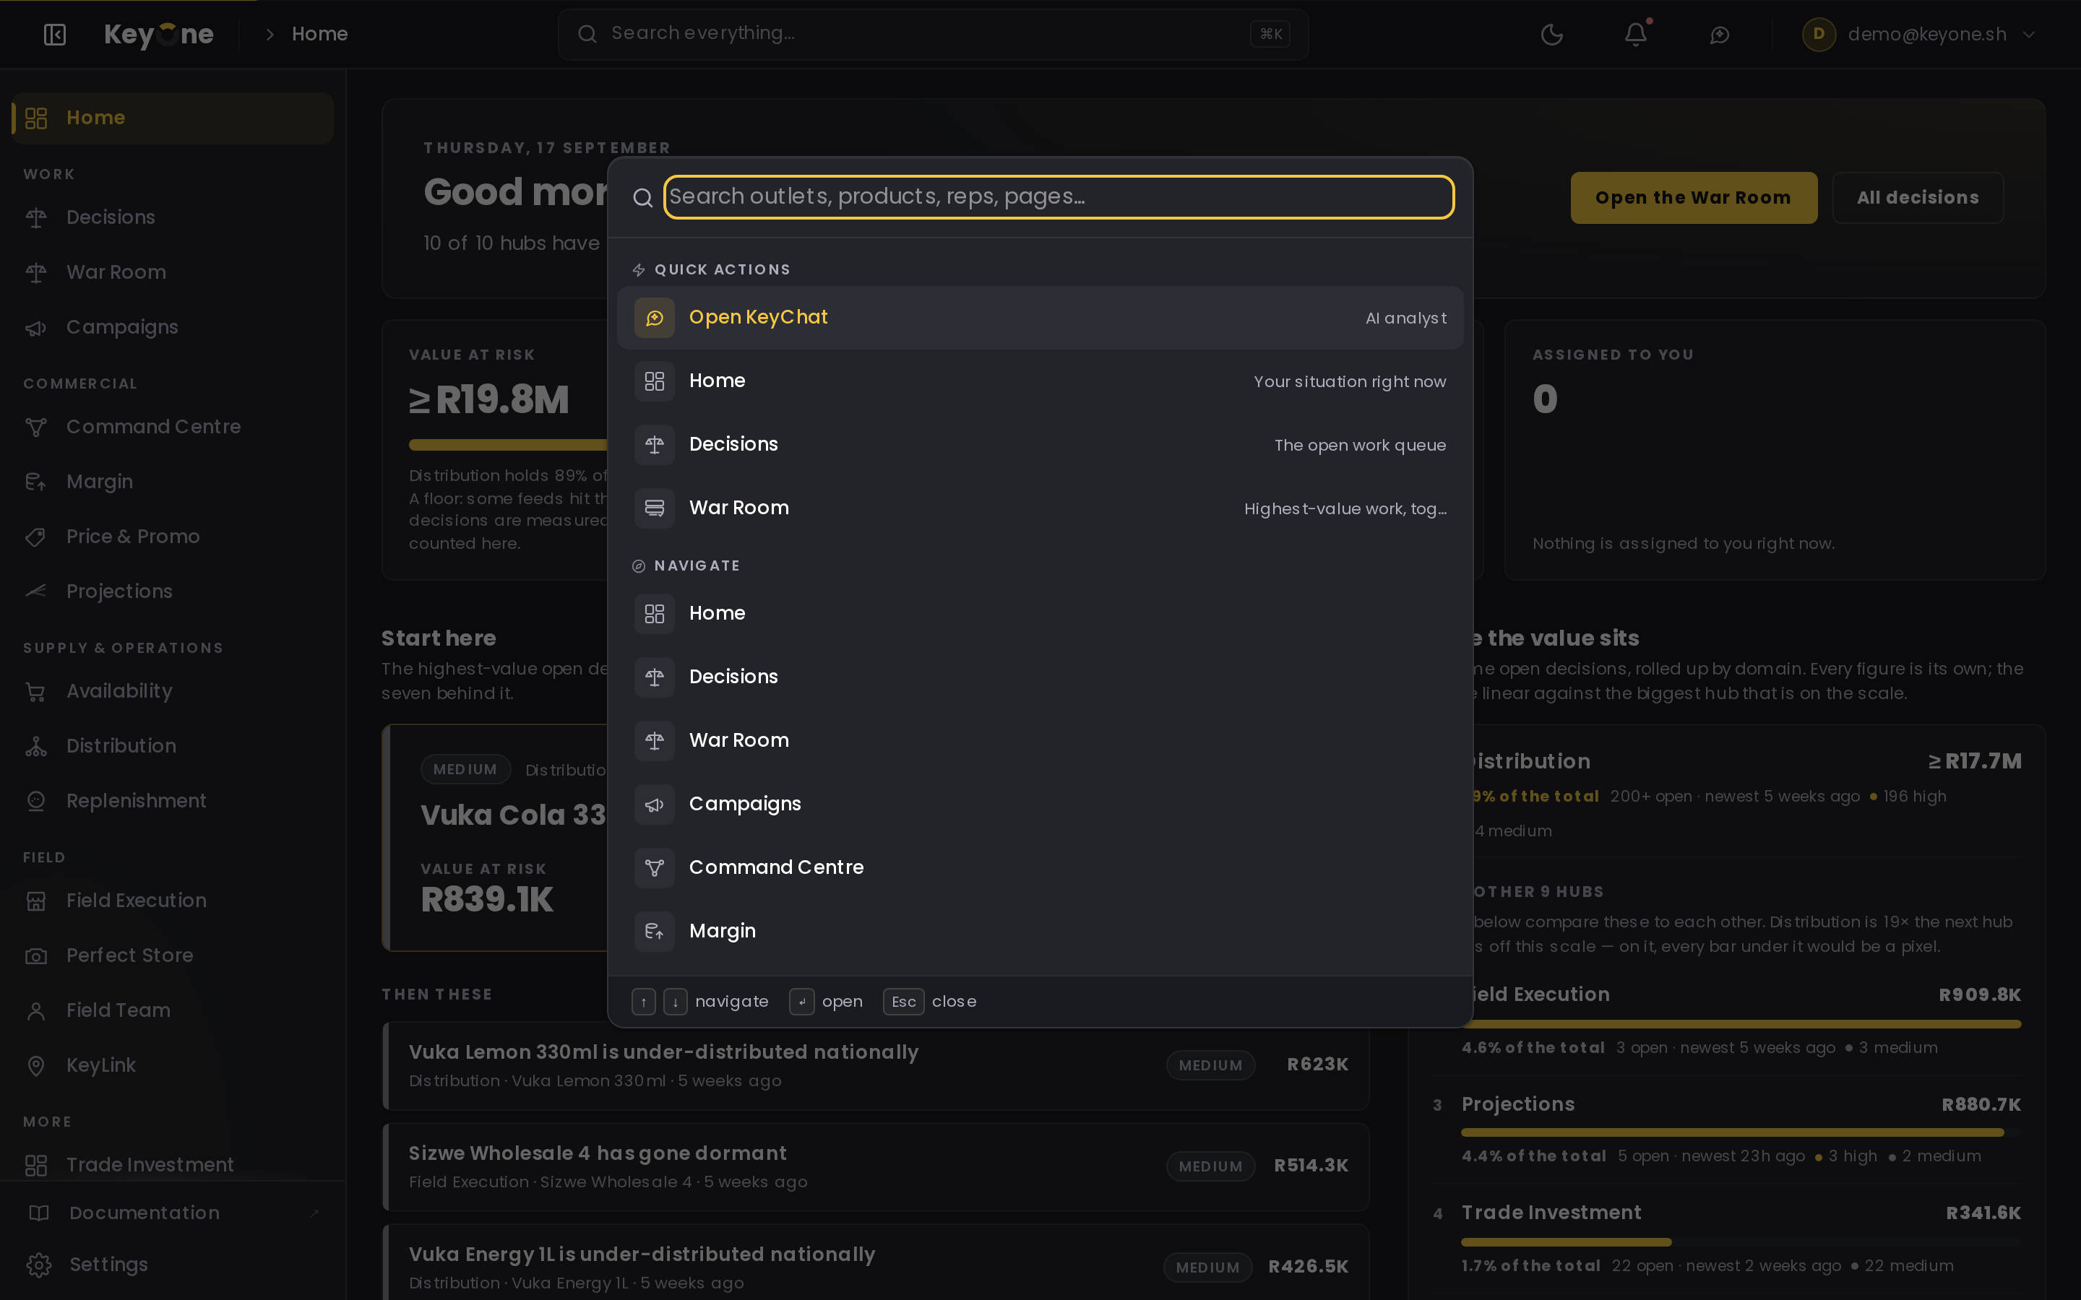Screen dimensions: 2081x1300
Task: Open the War Room button
Action: pyautogui.click(x=1693, y=198)
